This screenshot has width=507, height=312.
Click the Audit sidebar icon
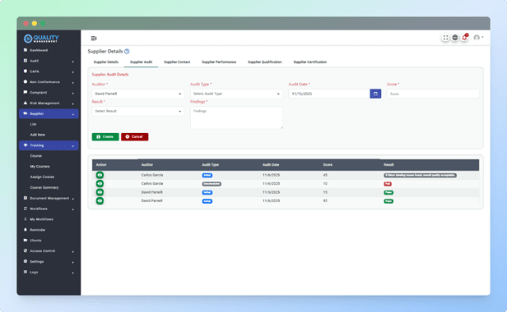(x=26, y=61)
